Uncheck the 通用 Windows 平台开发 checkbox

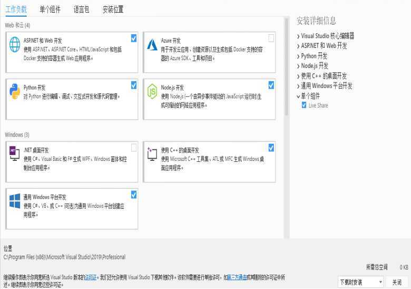pyautogui.click(x=134, y=195)
